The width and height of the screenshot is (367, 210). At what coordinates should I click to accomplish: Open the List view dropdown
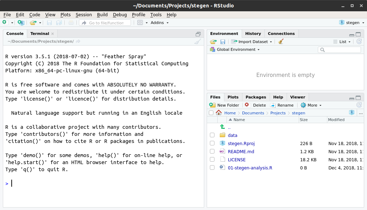pyautogui.click(x=342, y=42)
